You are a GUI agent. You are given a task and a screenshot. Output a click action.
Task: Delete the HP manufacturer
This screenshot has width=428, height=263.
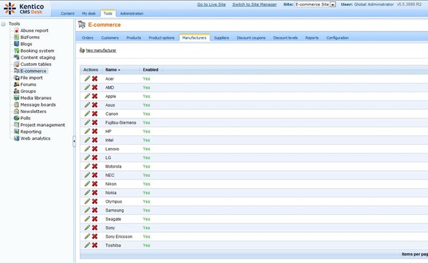point(95,131)
